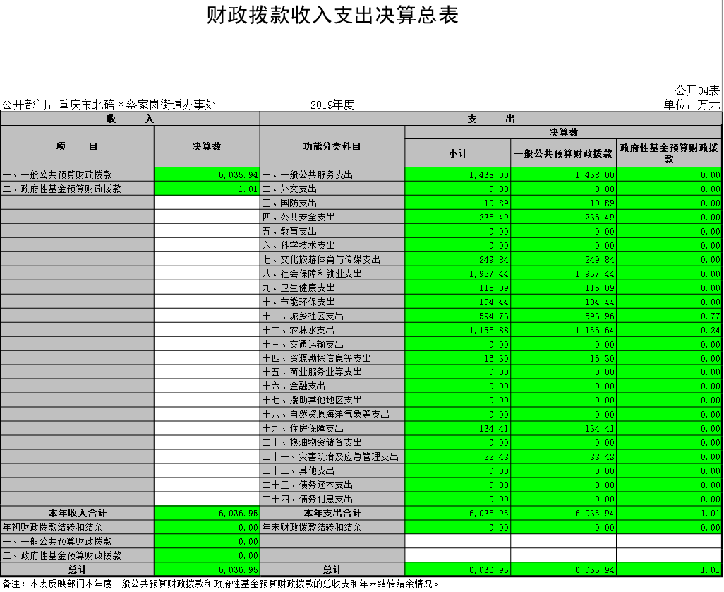The image size is (724, 592).
Task: Click the 备注 footnote text below the table
Action: [x=221, y=584]
